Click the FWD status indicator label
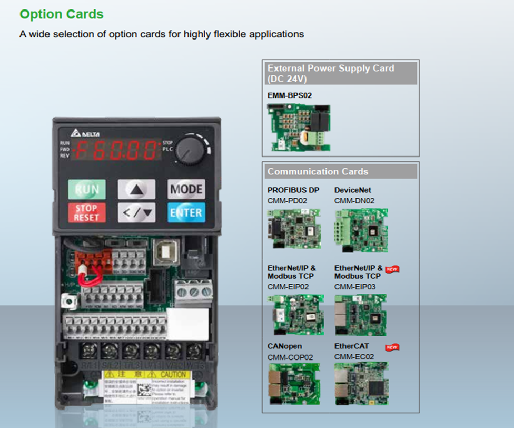 coord(65,149)
